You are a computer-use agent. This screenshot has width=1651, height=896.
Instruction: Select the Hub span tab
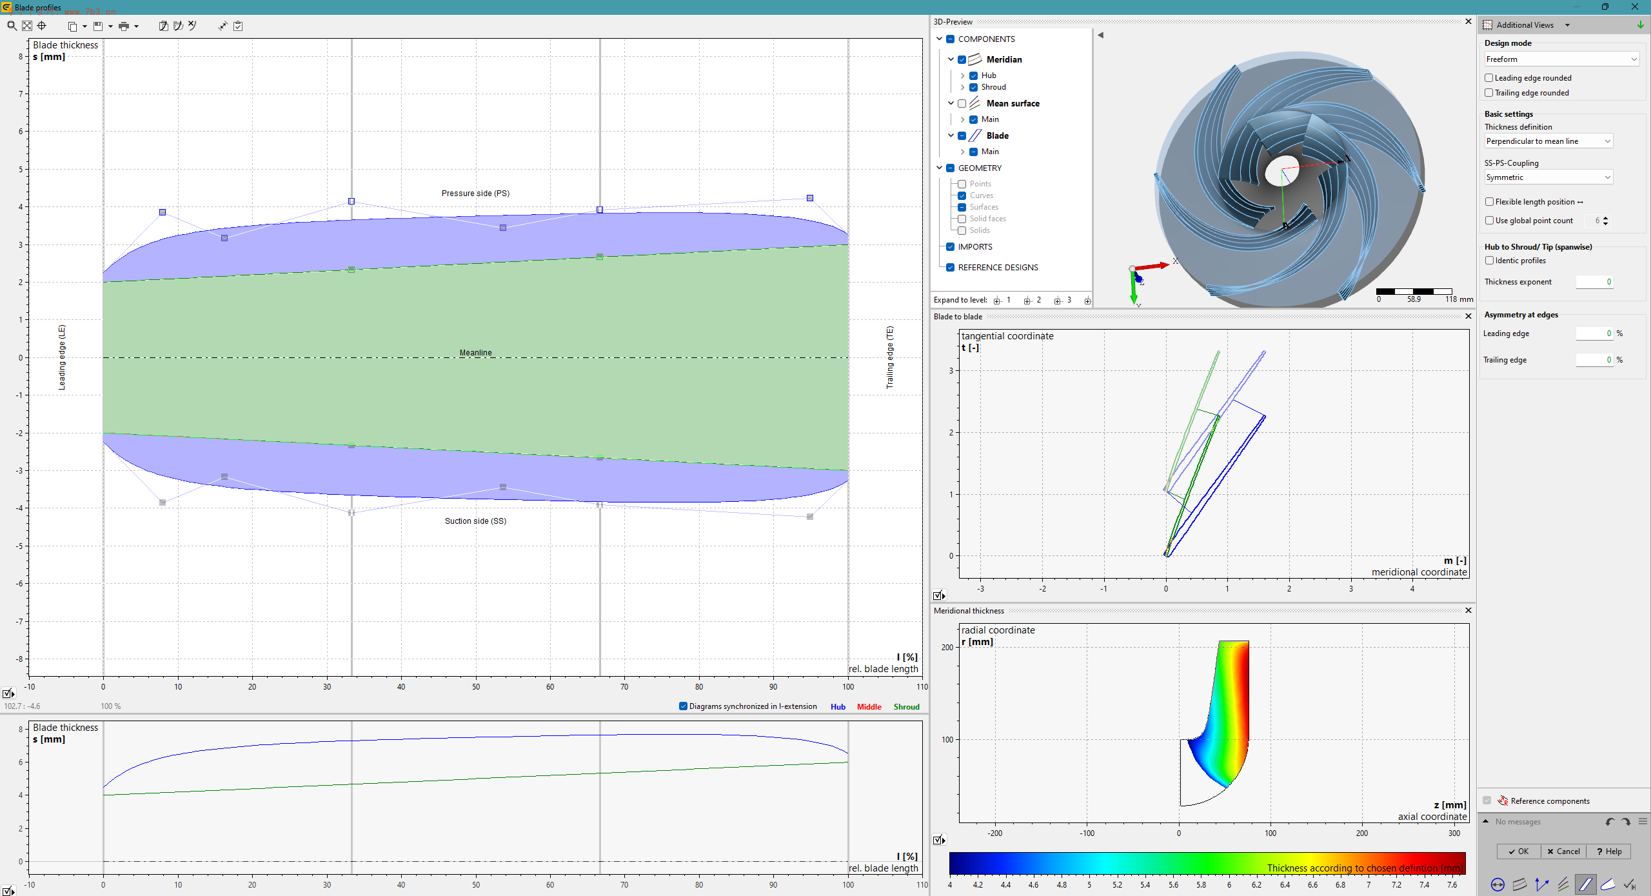[838, 706]
